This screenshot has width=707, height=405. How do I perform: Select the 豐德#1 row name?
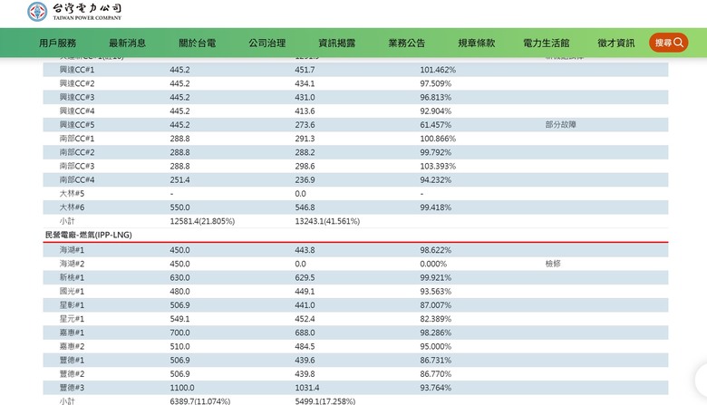(x=72, y=360)
